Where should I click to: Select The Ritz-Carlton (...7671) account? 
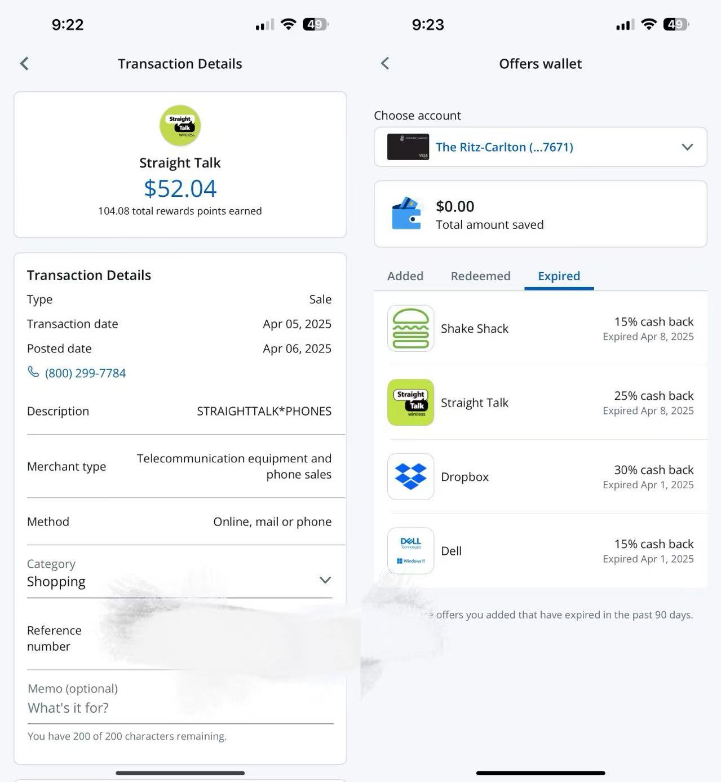pyautogui.click(x=504, y=147)
